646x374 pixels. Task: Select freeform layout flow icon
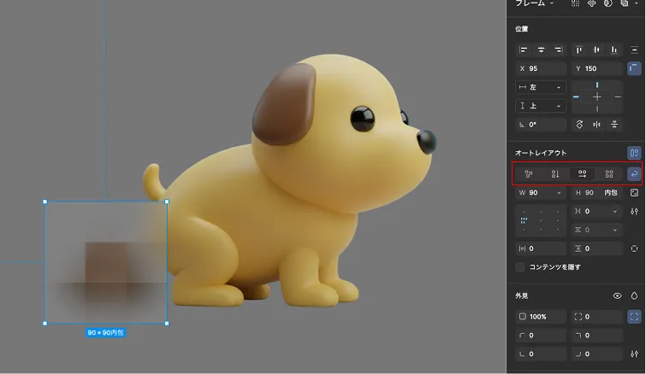pos(529,173)
